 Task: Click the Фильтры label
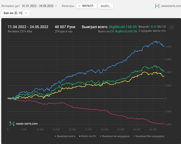pyautogui.click(x=68, y=6)
